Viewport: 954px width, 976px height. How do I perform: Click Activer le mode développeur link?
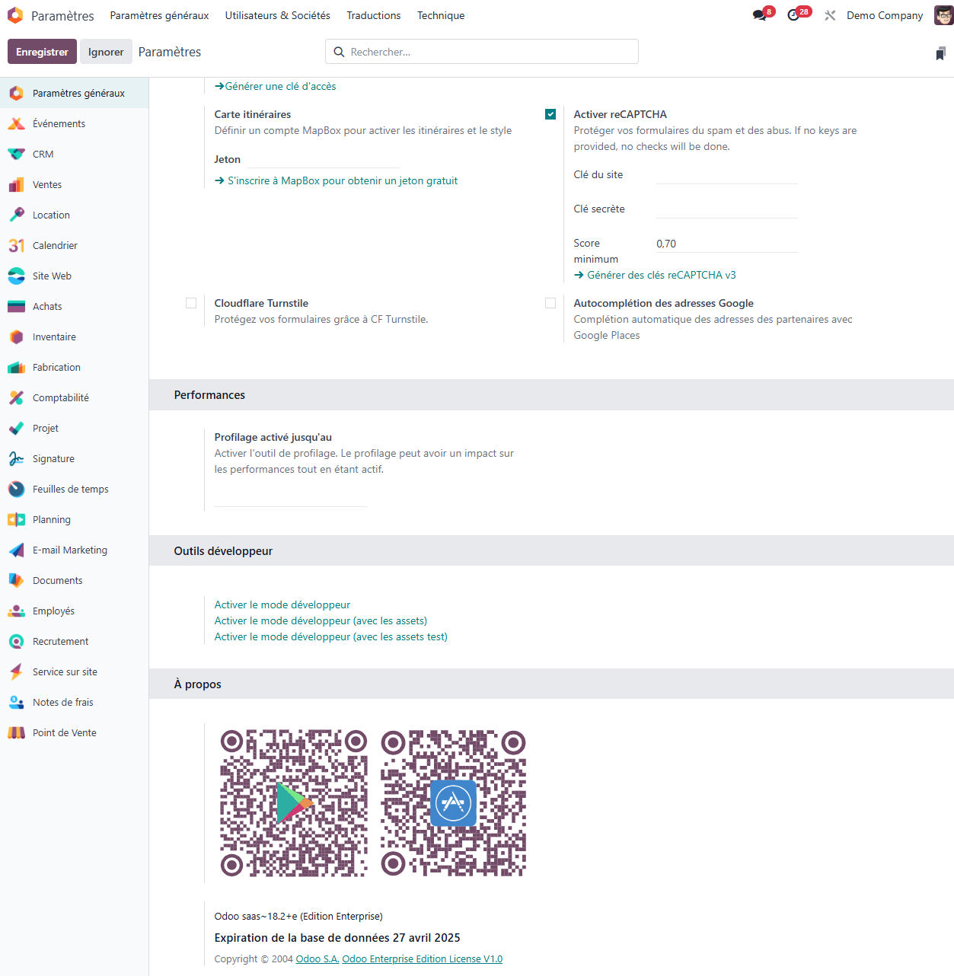[x=282, y=604]
